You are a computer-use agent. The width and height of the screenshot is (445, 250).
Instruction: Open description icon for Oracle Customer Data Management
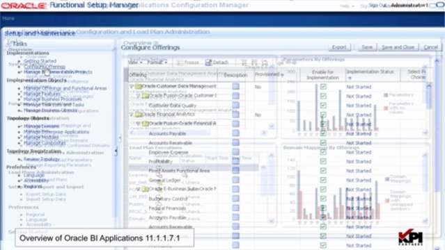tap(235, 87)
